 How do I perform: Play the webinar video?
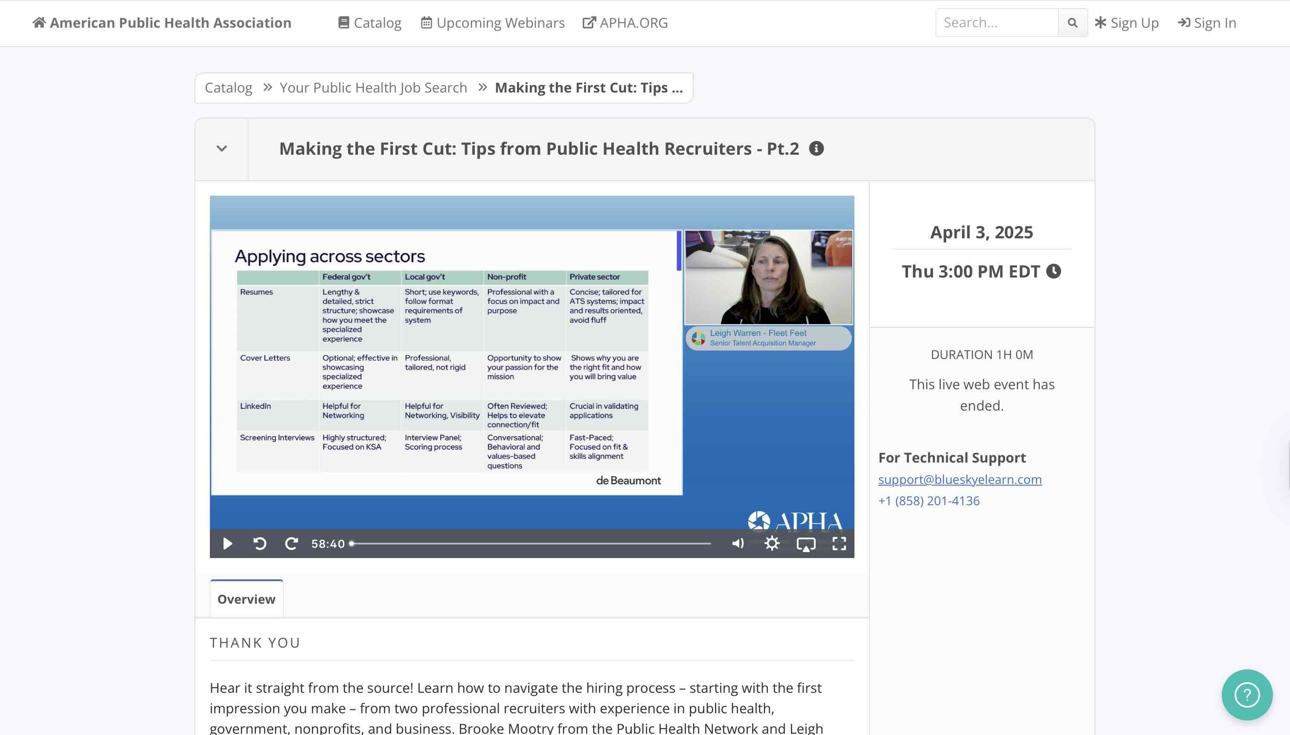pos(227,544)
